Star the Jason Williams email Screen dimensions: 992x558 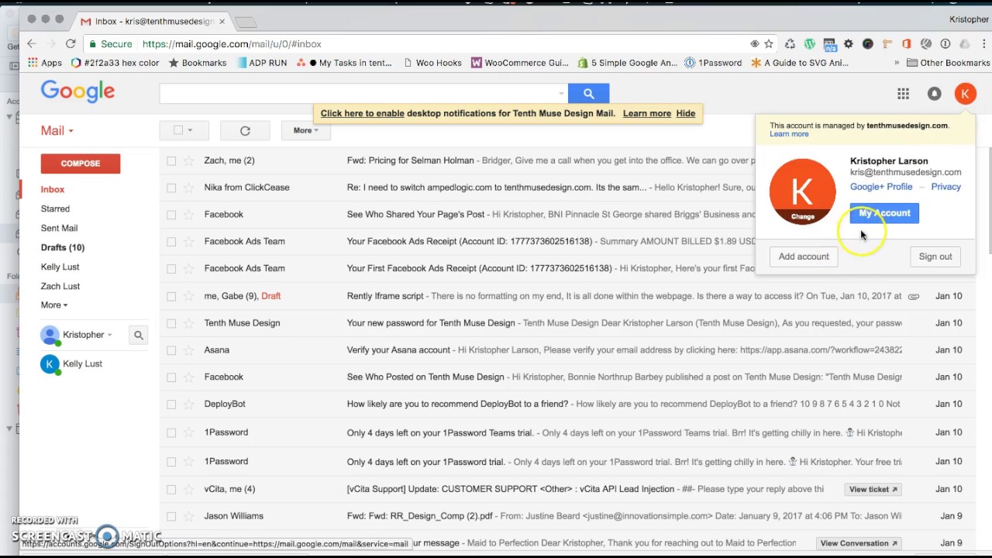click(x=188, y=516)
